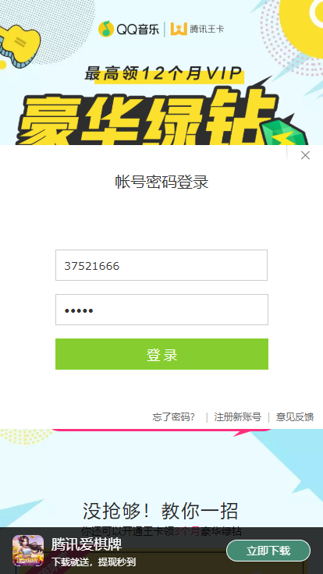Click the 腾讯爱棋牌 ad title
Viewport: 323px width, 574px height.
(87, 544)
